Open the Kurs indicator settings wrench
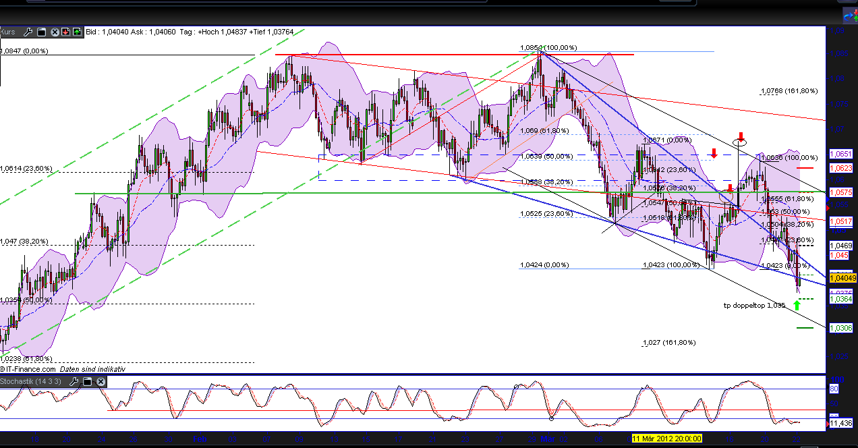The height and width of the screenshot is (448, 858). (28, 32)
